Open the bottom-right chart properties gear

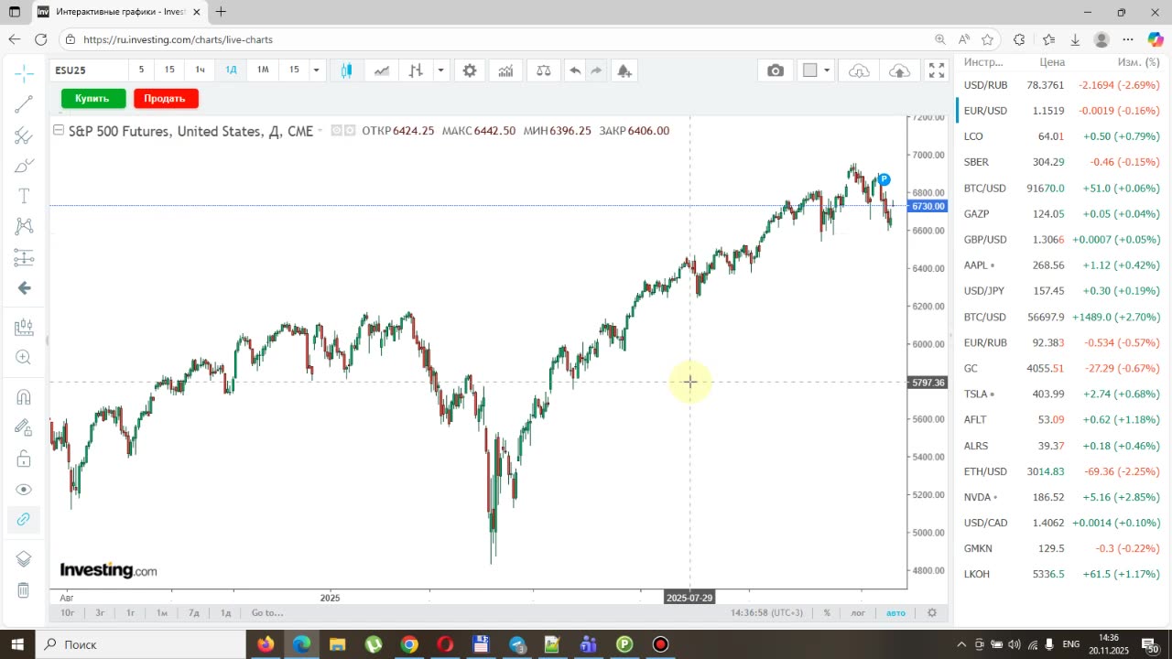pos(932,612)
